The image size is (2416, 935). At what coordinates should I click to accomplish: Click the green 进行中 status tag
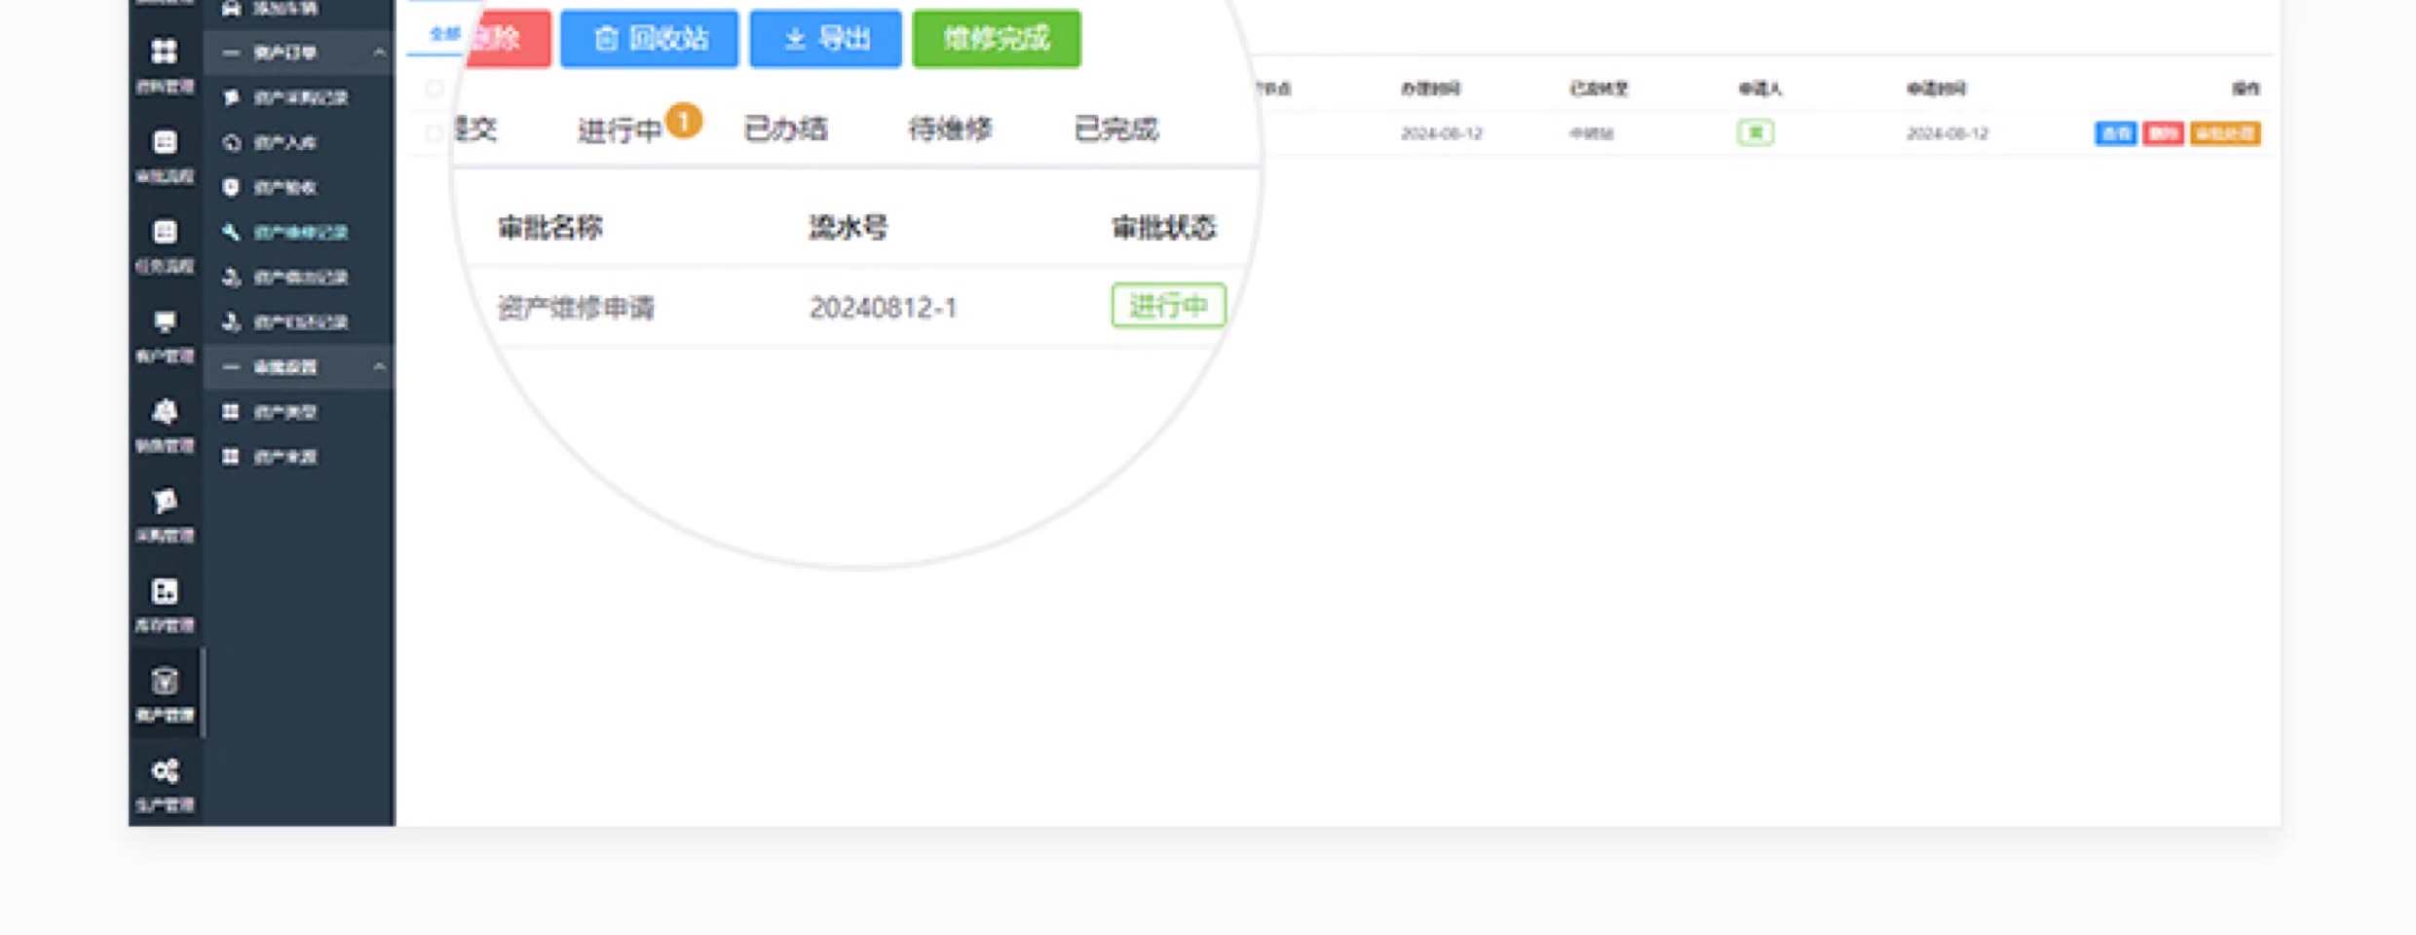pos(1168,306)
